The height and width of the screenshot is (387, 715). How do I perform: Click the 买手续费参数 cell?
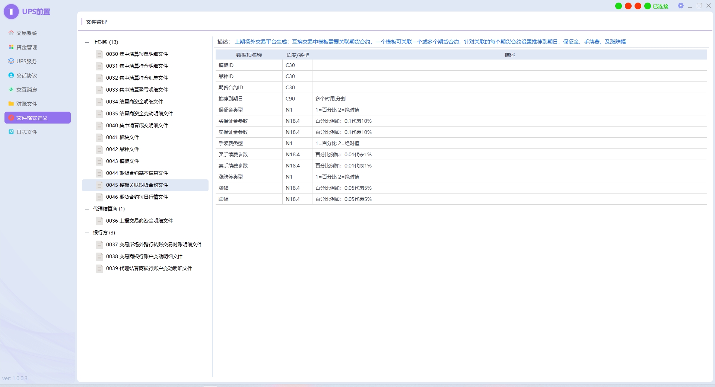point(249,154)
